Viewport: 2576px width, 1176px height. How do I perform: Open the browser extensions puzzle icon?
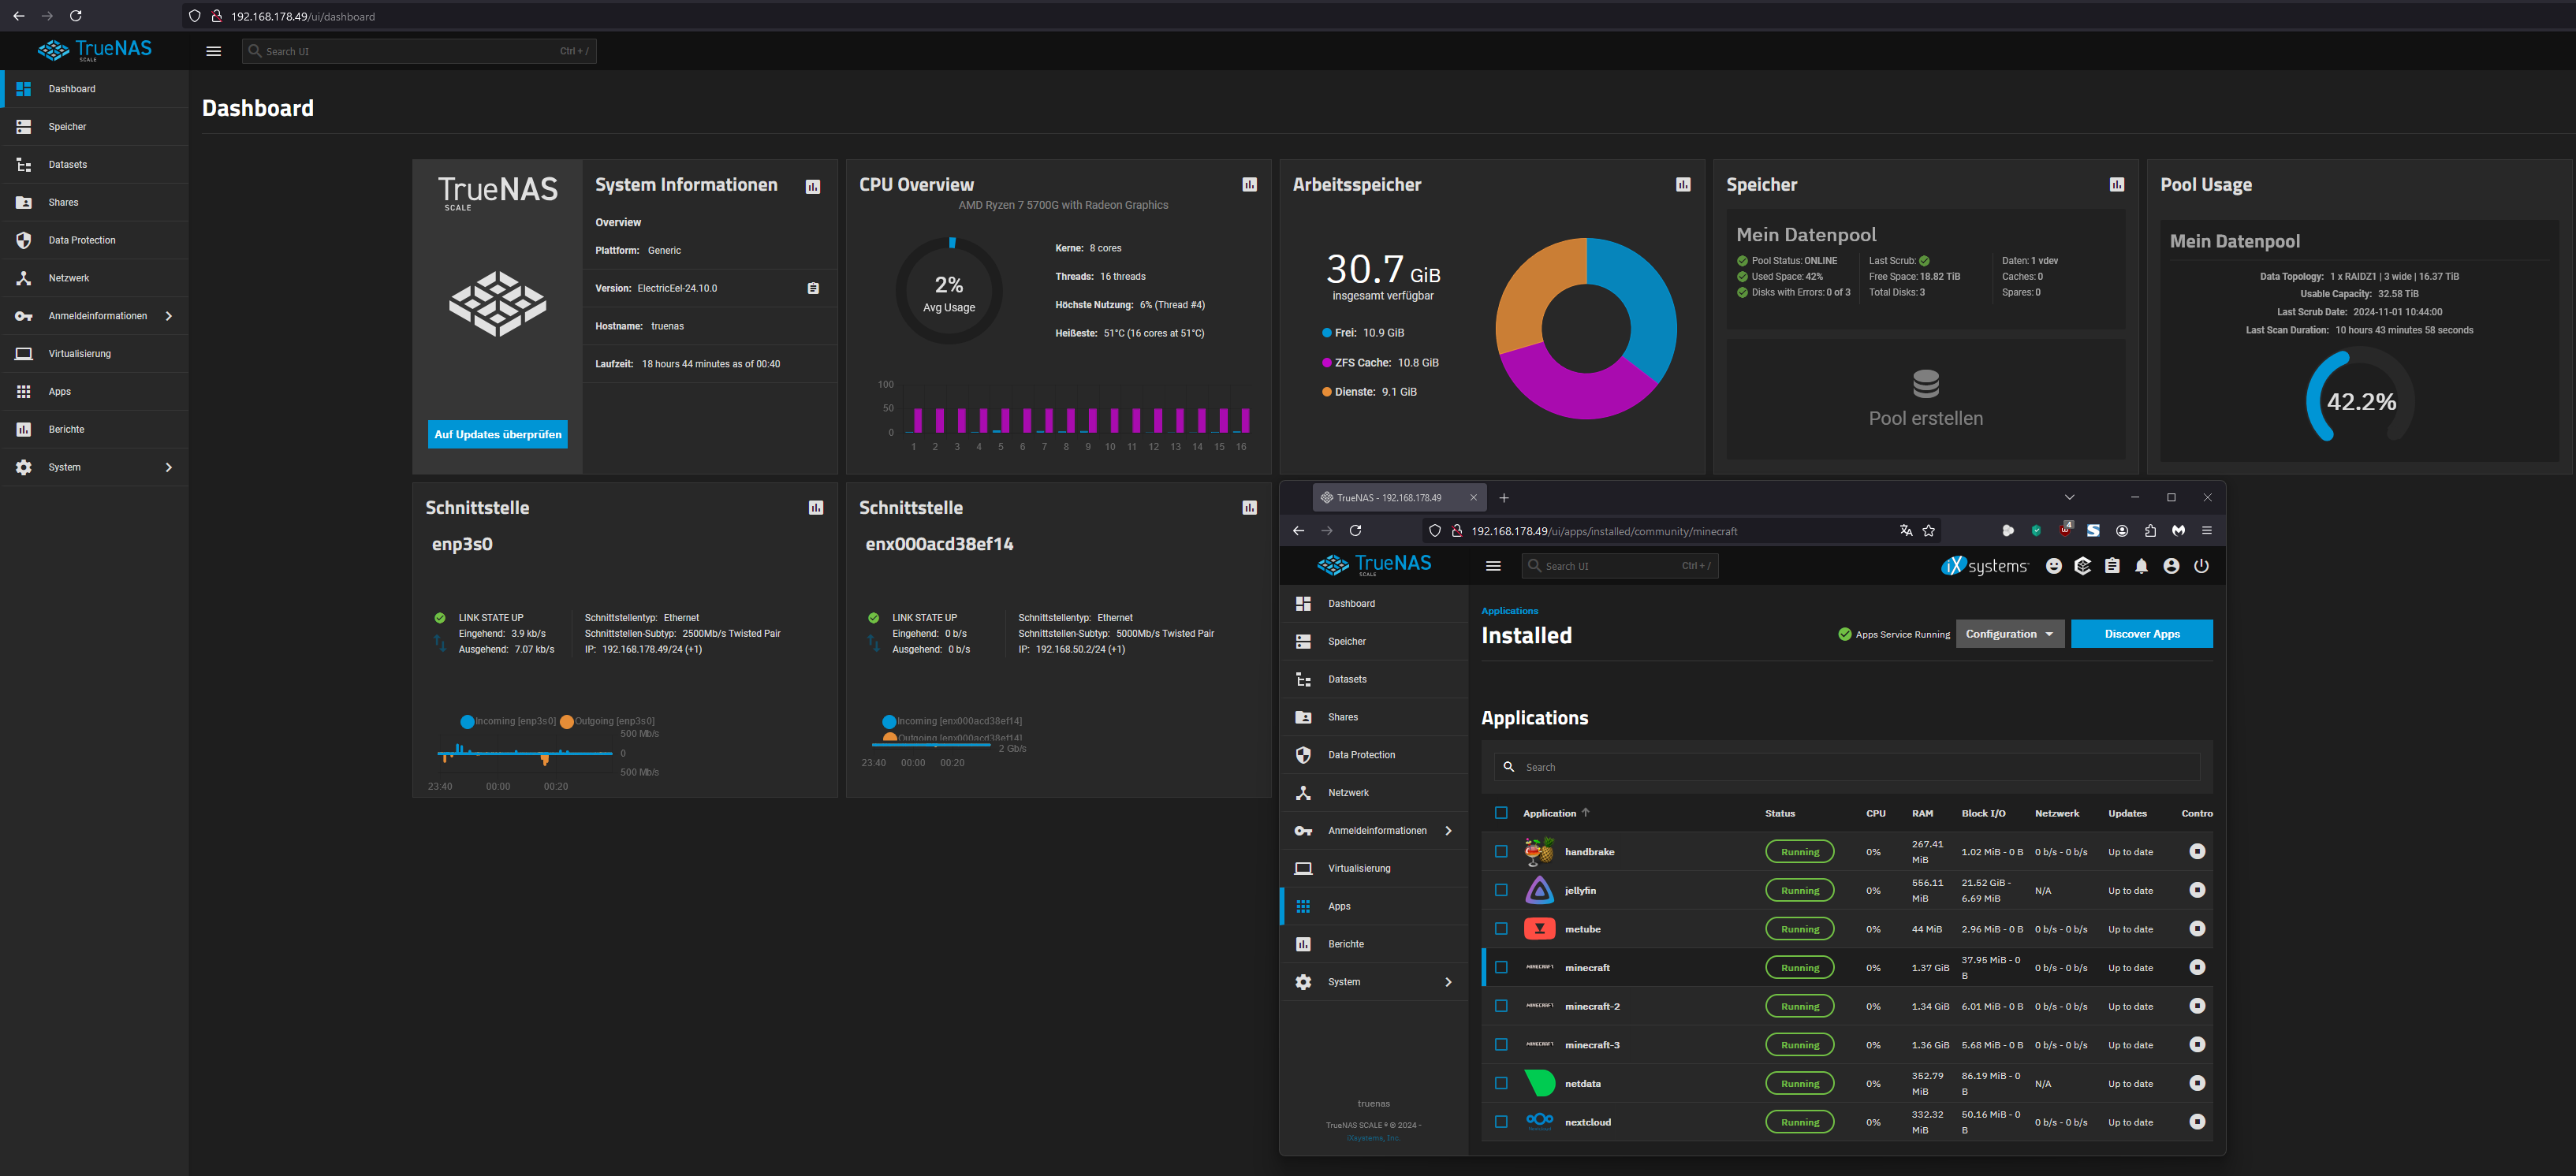[x=2150, y=531]
